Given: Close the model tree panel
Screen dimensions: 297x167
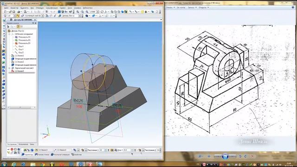Looking at the screenshot, I should 36,23.
